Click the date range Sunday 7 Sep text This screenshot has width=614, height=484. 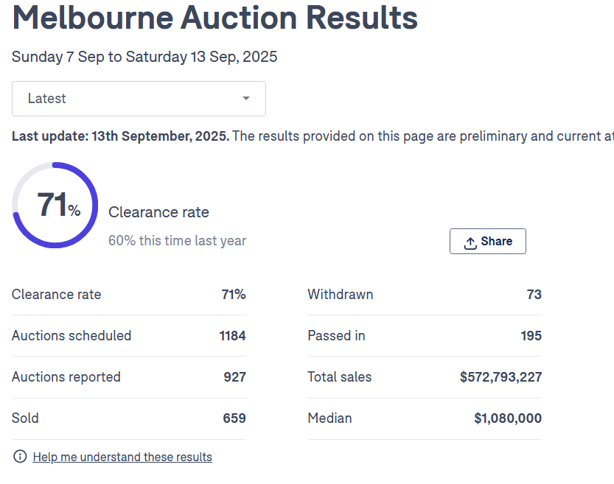(x=144, y=57)
